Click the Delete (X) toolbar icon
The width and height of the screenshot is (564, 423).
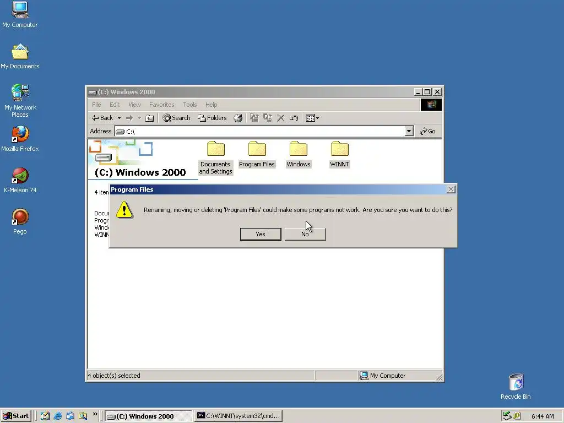[280, 118]
